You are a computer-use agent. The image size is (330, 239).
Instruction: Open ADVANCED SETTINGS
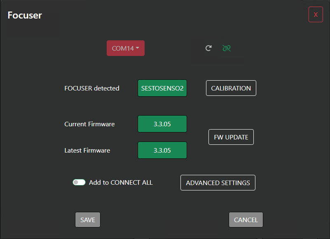pyautogui.click(x=218, y=183)
